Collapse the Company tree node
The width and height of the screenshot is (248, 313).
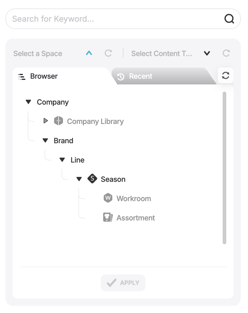[29, 102]
